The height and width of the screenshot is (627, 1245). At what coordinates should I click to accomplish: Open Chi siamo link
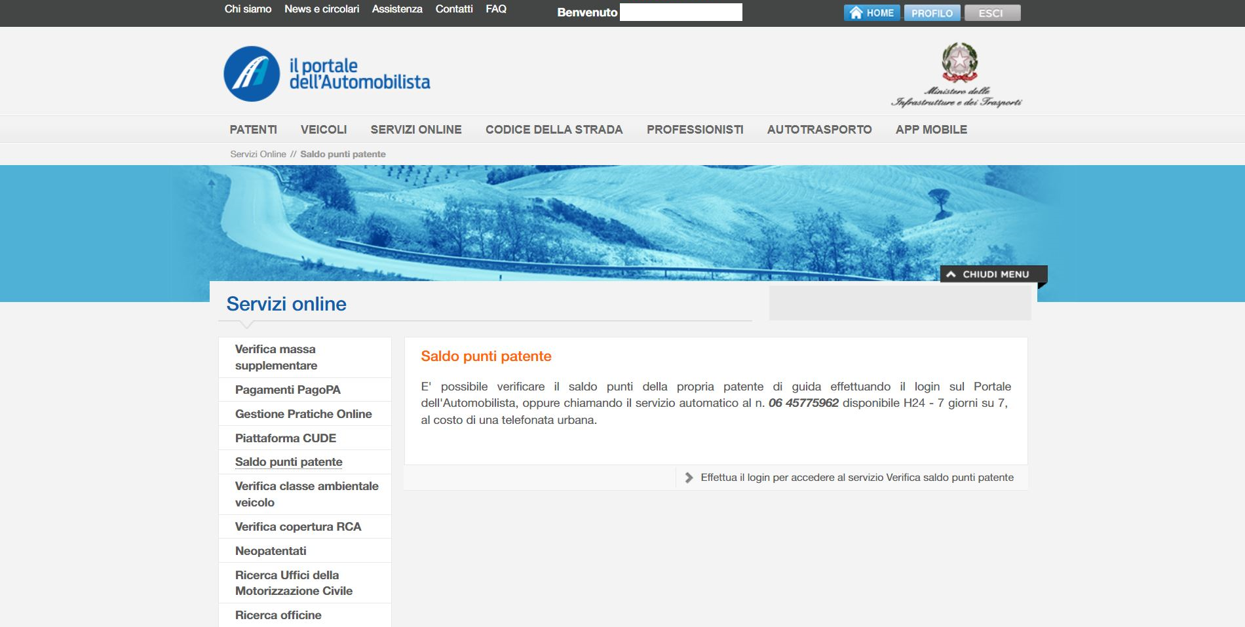pyautogui.click(x=248, y=9)
